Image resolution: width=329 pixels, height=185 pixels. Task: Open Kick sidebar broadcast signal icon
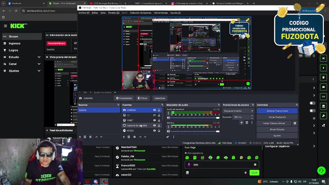(x=324, y=97)
